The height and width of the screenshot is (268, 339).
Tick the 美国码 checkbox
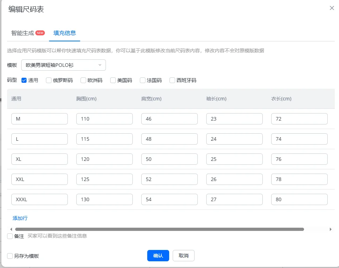click(x=113, y=80)
